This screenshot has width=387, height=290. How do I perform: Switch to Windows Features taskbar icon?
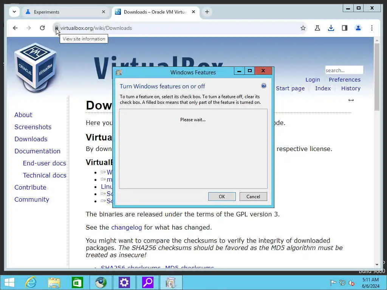click(171, 282)
